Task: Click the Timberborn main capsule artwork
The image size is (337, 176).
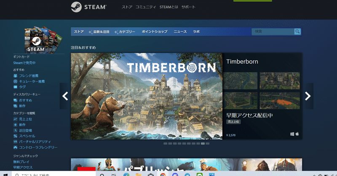Action: pyautogui.click(x=147, y=96)
